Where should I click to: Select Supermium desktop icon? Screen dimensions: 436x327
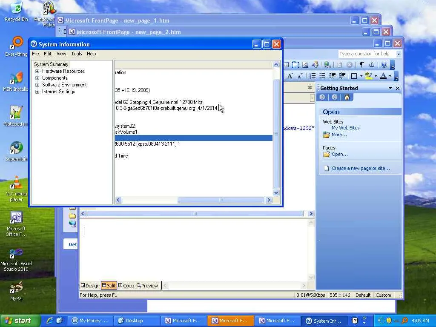pos(16,151)
